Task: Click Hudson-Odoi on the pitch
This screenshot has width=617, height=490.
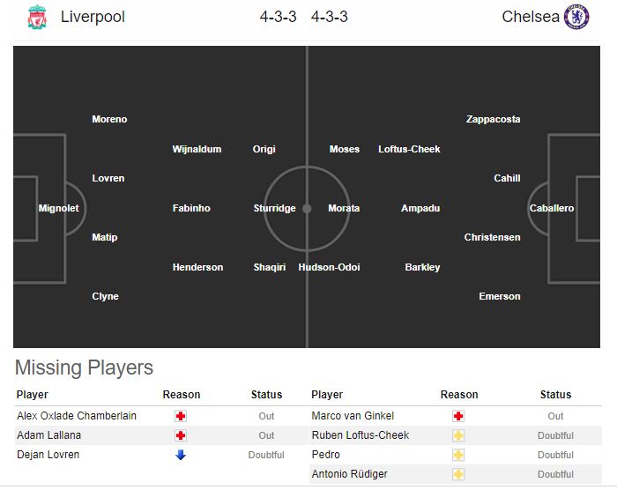Action: 329,267
